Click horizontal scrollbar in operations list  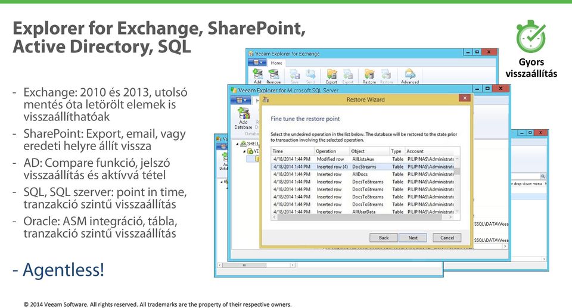click(x=363, y=217)
